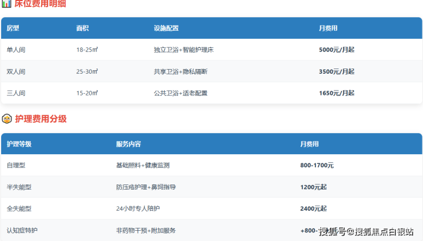Click the 800-1700元 fee
The height and width of the screenshot is (241, 423).
[317, 165]
